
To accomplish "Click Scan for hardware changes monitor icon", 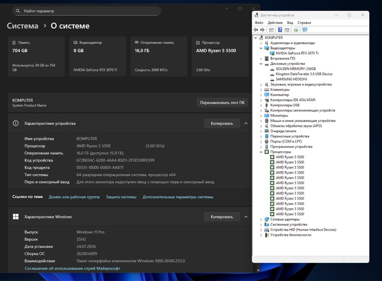I will pos(305,30).
